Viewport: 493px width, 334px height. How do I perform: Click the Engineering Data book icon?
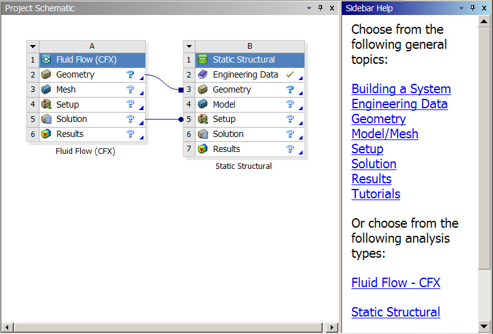[202, 75]
